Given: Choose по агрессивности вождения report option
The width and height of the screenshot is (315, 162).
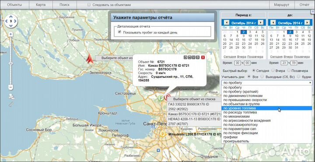Looking at the screenshot, I should click(x=267, y=121).
